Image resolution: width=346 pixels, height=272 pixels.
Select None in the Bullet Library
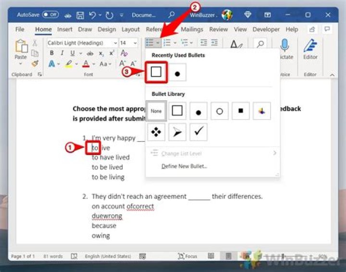pyautogui.click(x=156, y=111)
